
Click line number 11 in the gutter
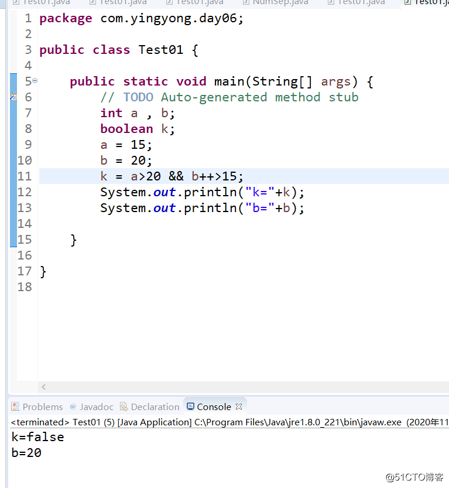(25, 176)
